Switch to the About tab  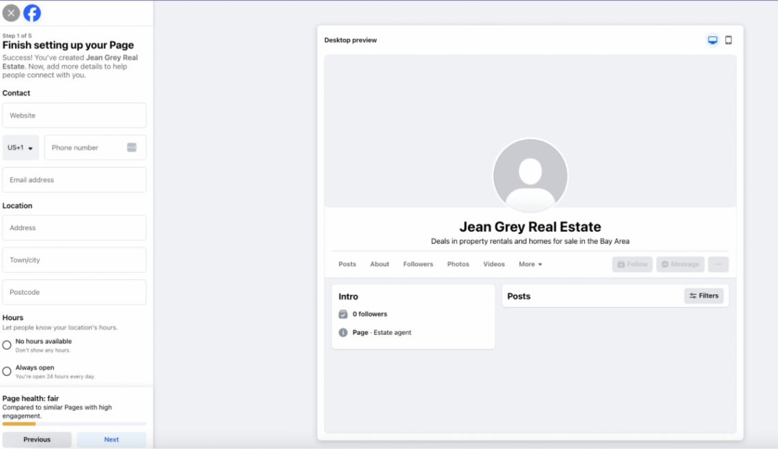[379, 264]
